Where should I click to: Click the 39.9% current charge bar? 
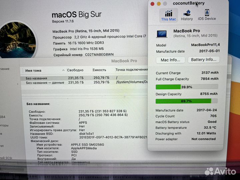[187, 87]
